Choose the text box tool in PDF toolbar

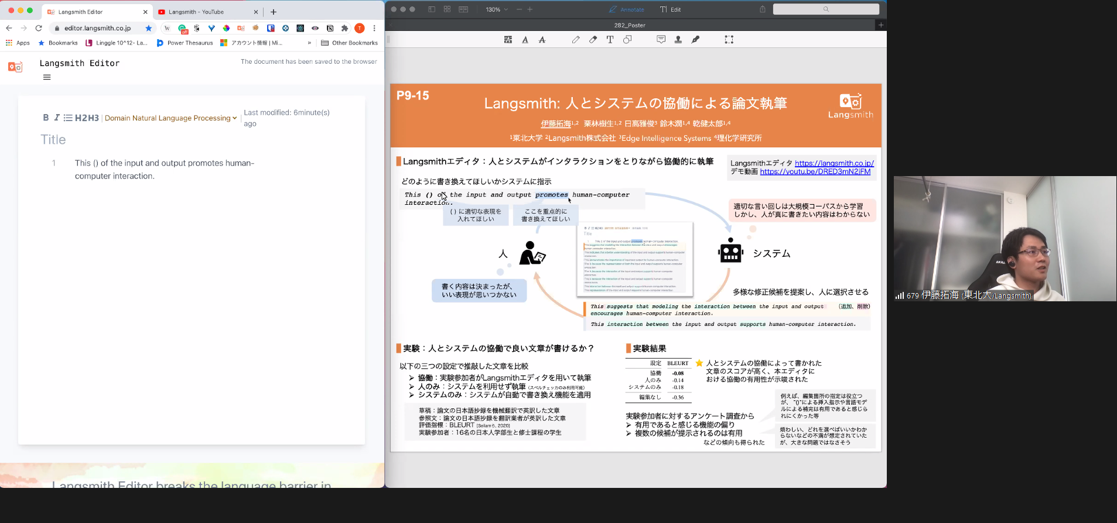pos(610,40)
